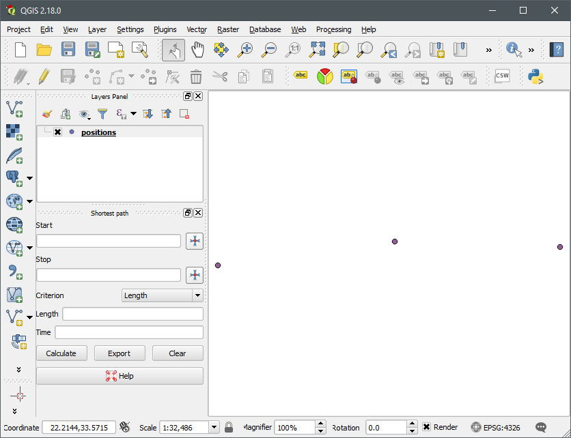Pick Start point with the crosshair button
571x438 pixels.
pos(195,242)
